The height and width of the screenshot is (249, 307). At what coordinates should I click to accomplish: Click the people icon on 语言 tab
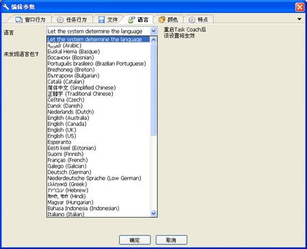click(131, 20)
